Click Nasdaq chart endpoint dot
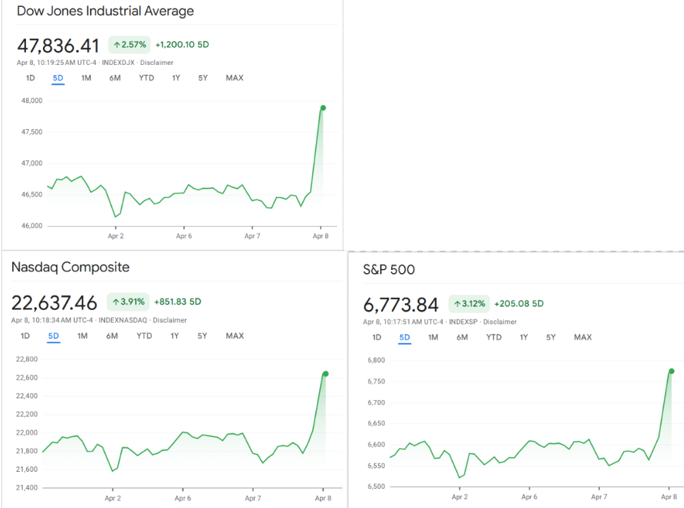This screenshot has height=508, width=684. click(x=326, y=373)
